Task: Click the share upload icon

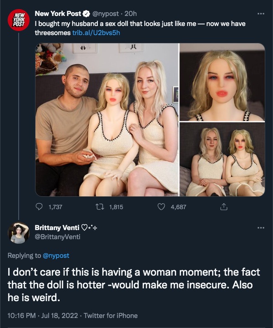Action: pyautogui.click(x=223, y=207)
